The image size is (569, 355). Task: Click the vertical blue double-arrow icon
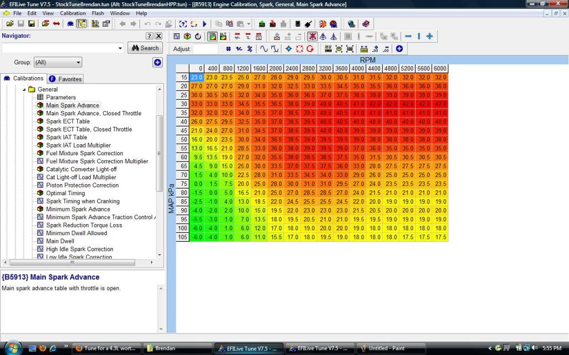[419, 36]
